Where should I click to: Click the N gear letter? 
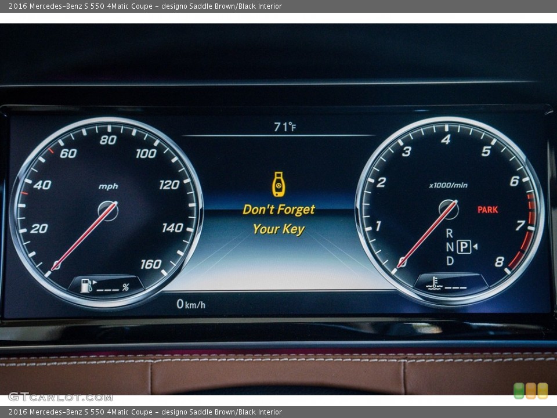(x=450, y=247)
